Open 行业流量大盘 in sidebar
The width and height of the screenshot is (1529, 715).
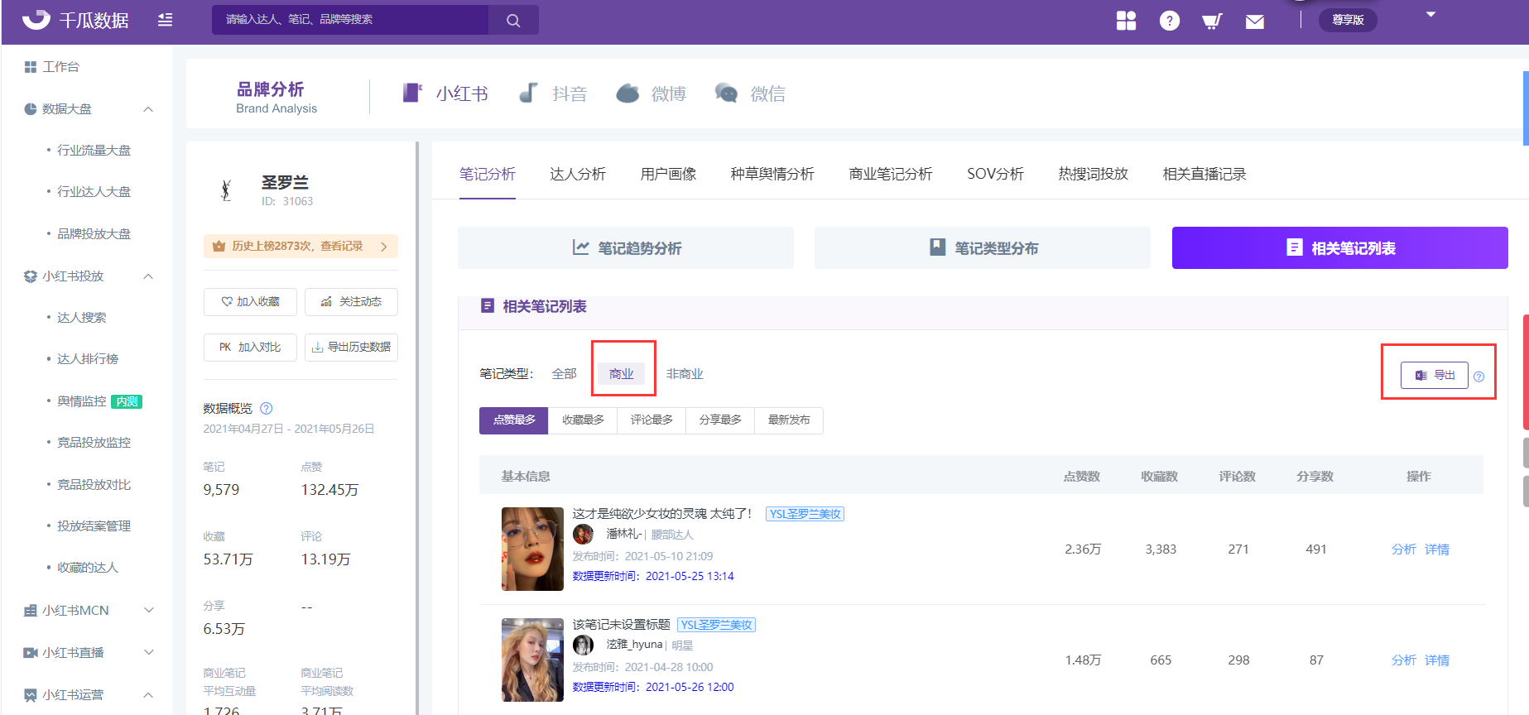[94, 151]
